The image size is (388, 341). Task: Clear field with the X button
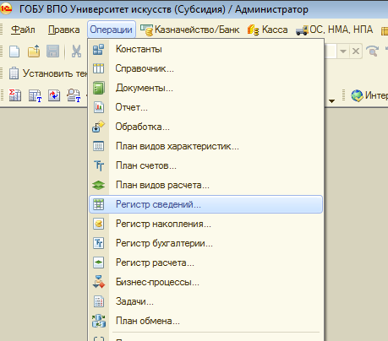pyautogui.click(x=356, y=51)
